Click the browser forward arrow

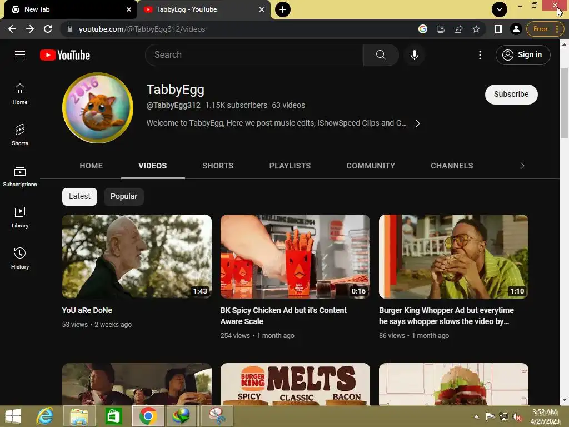[30, 29]
